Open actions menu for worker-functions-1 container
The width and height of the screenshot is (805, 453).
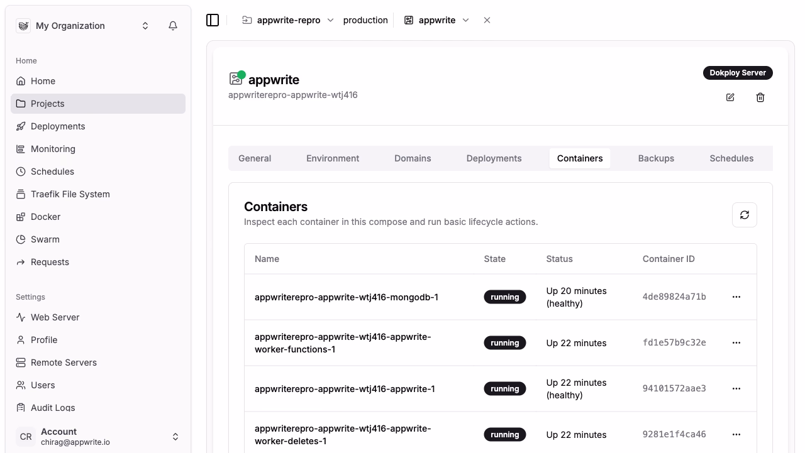736,343
